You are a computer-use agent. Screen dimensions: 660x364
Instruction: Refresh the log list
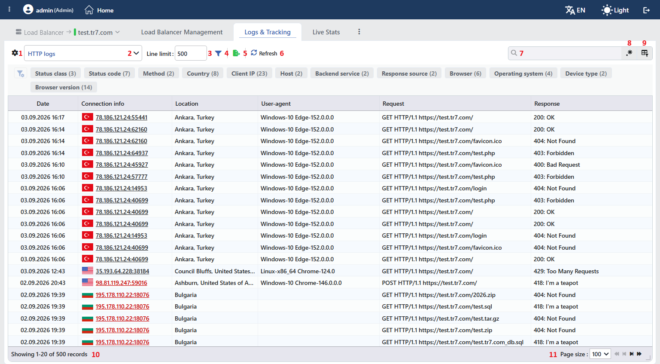[x=264, y=53]
